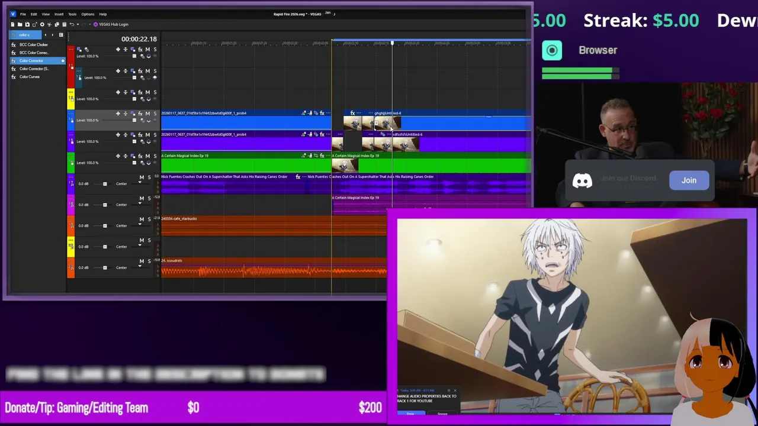Open track motion on the blue video track
The width and height of the screenshot is (758, 426).
(x=133, y=114)
